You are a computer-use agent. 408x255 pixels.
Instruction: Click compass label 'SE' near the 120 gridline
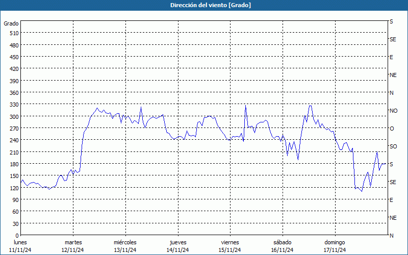click(x=393, y=182)
